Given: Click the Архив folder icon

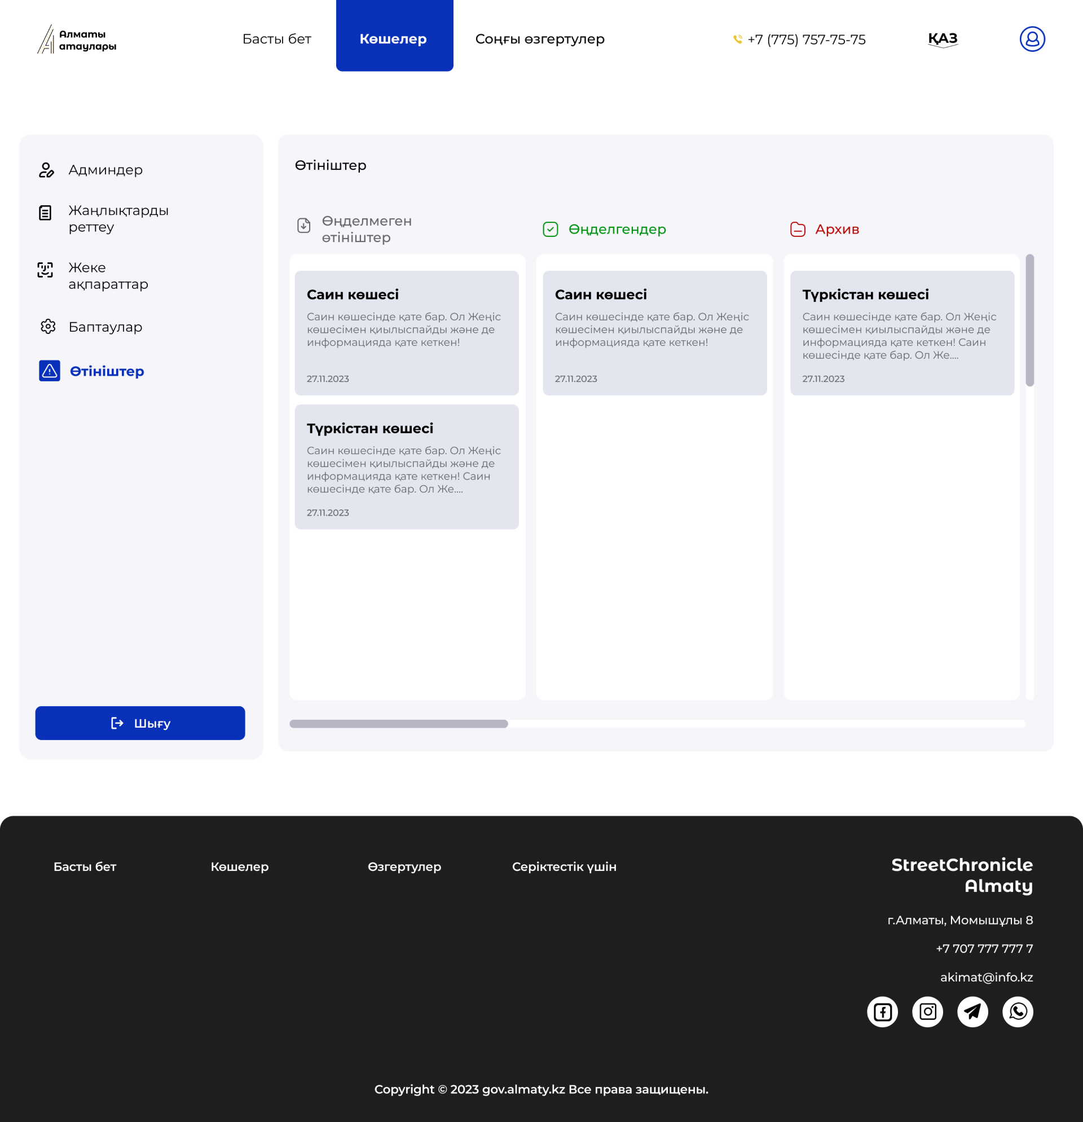Looking at the screenshot, I should [798, 230].
